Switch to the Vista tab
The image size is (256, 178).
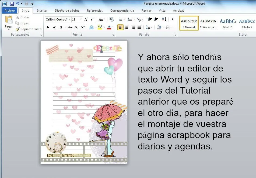(162, 11)
